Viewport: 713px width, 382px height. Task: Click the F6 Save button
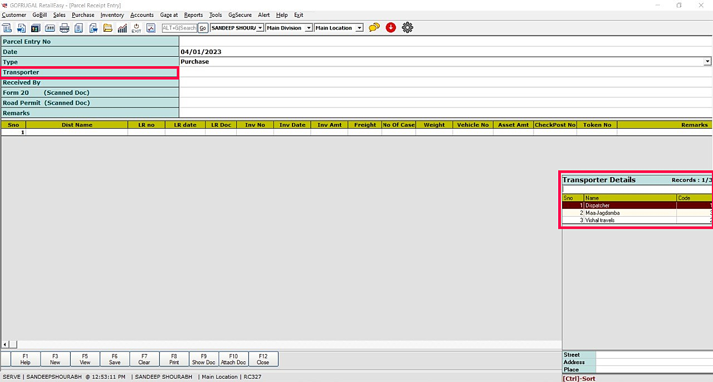coord(114,359)
